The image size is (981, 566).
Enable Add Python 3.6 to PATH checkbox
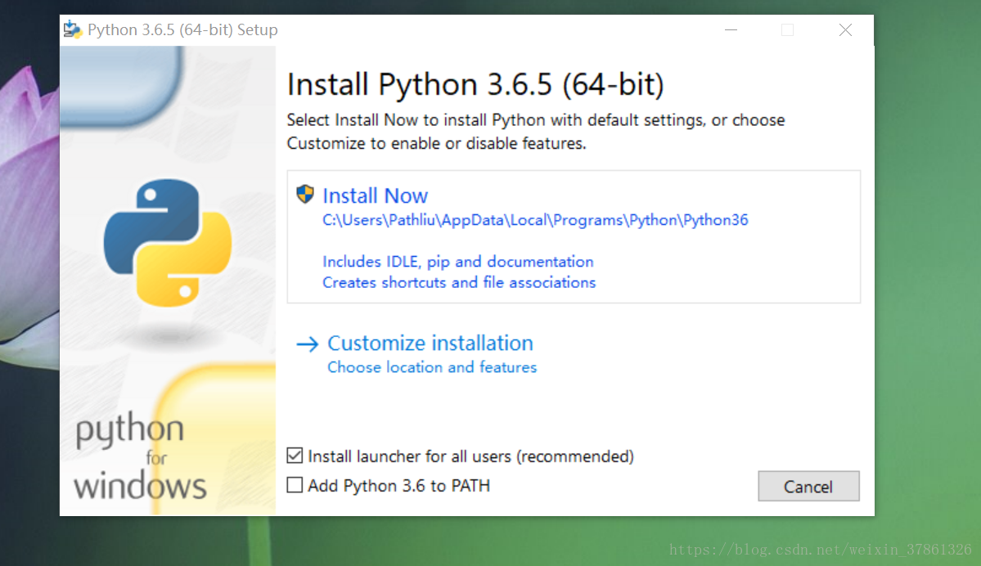click(x=295, y=485)
